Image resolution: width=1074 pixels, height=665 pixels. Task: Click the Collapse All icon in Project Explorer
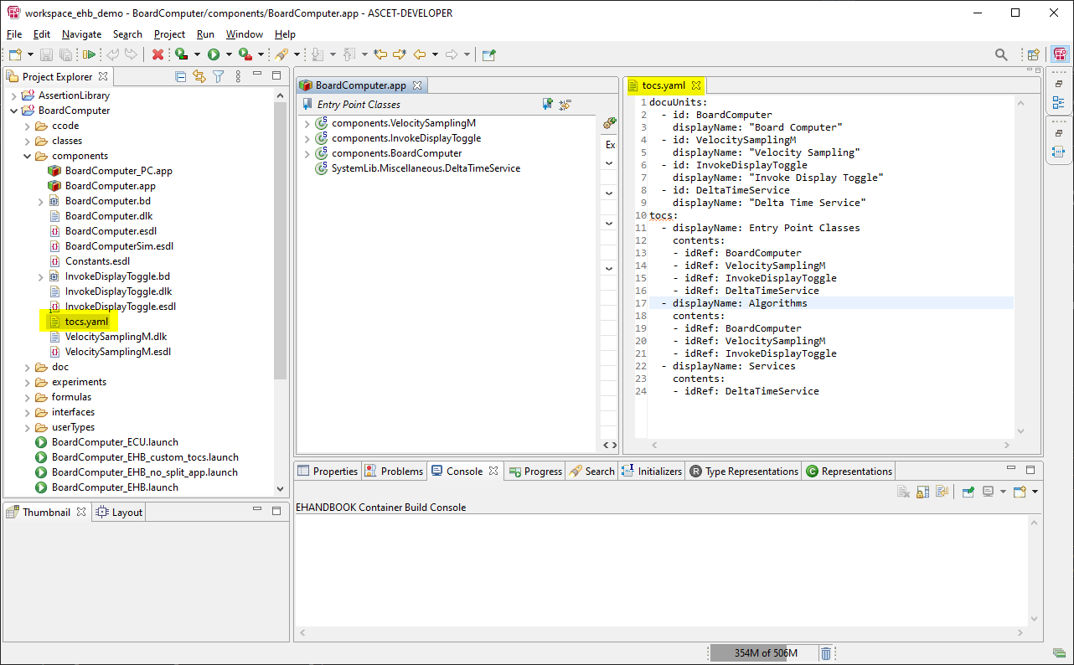coord(181,76)
